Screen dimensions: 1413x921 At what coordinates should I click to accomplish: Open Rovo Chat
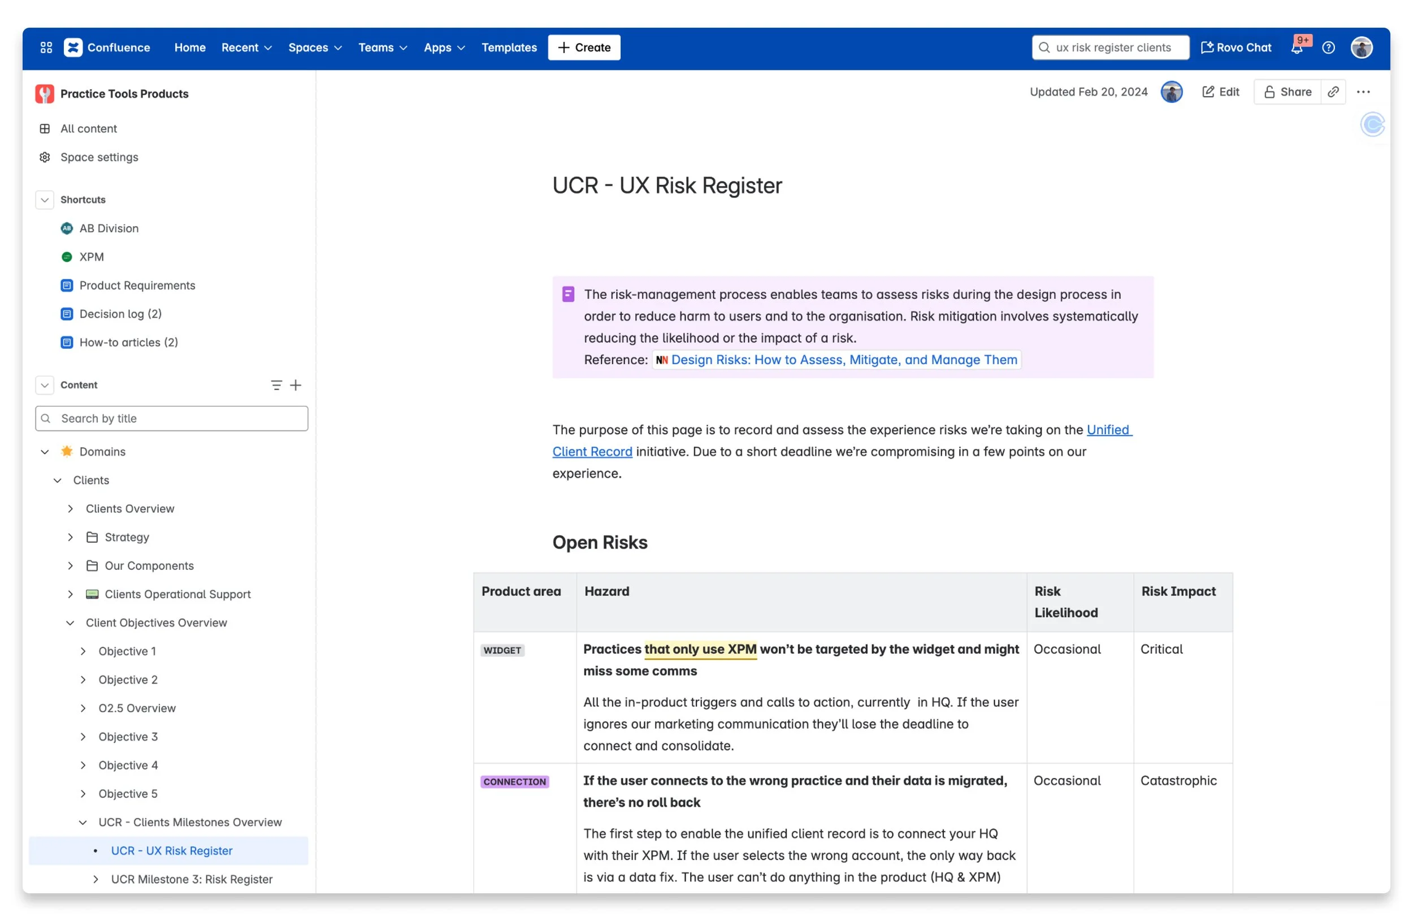pyautogui.click(x=1236, y=47)
